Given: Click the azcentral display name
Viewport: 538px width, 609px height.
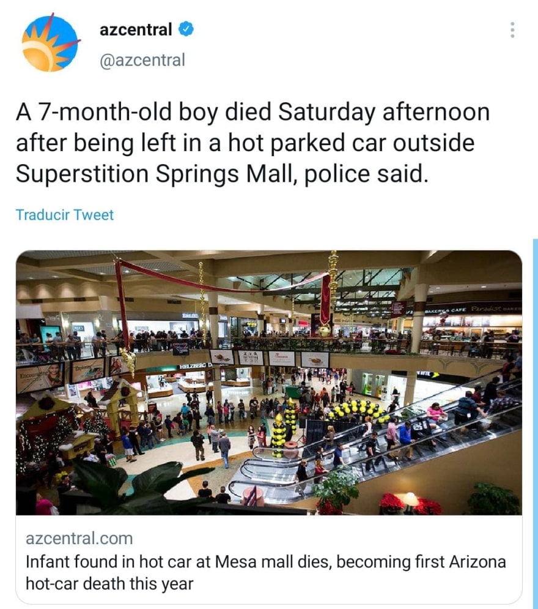Looking at the screenshot, I should pos(136,29).
